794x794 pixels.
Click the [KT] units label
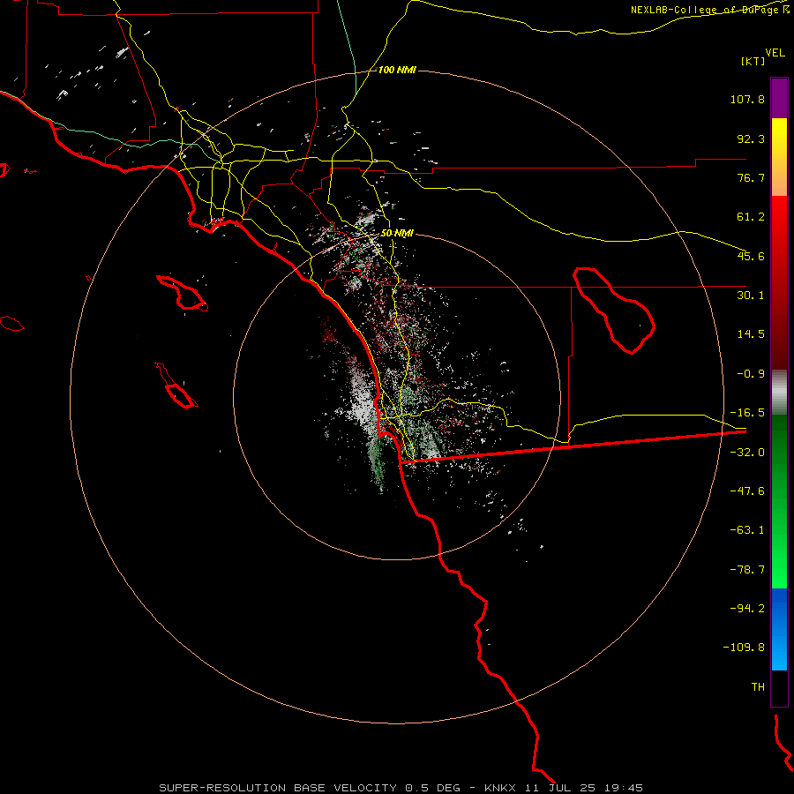pyautogui.click(x=753, y=61)
